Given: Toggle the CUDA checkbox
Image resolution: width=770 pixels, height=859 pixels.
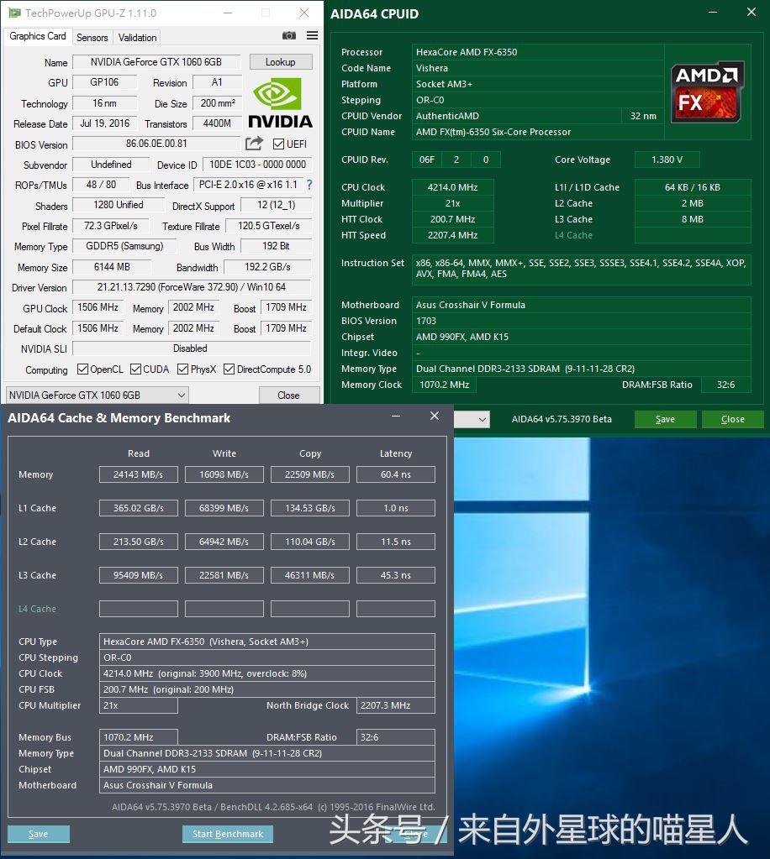Looking at the screenshot, I should [135, 369].
